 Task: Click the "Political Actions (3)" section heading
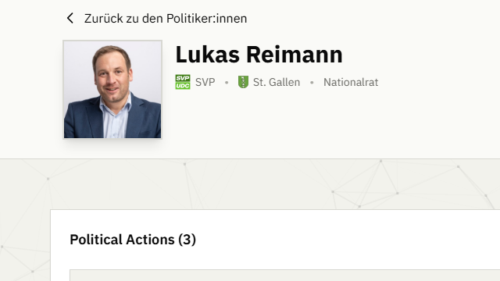[133, 240]
